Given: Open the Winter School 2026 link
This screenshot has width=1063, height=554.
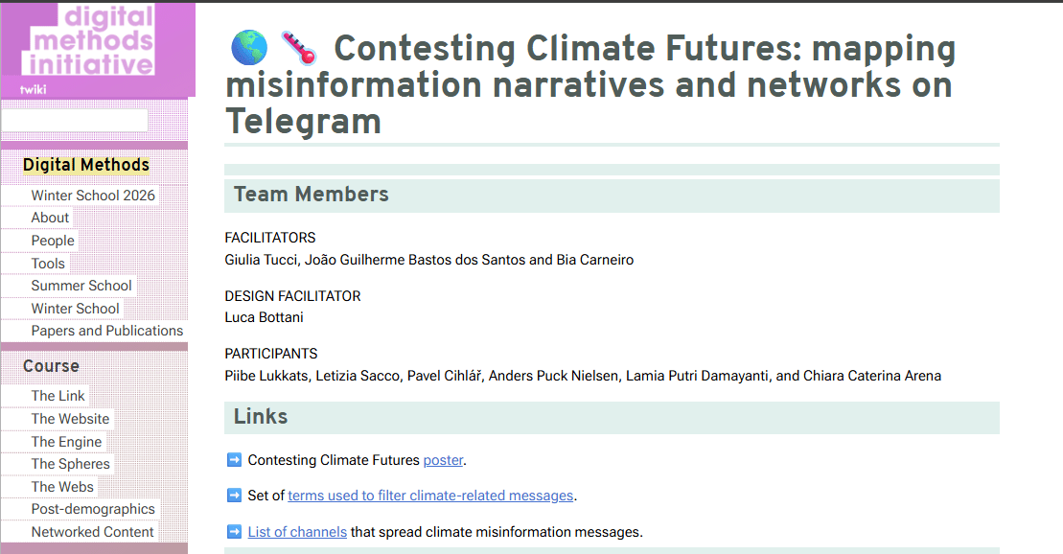Looking at the screenshot, I should [93, 195].
